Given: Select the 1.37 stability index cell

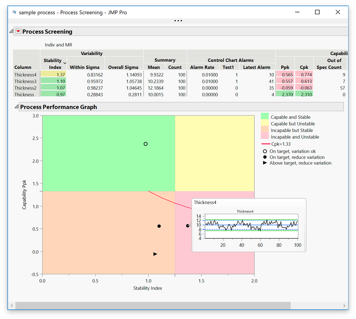Looking at the screenshot, I should point(53,75).
